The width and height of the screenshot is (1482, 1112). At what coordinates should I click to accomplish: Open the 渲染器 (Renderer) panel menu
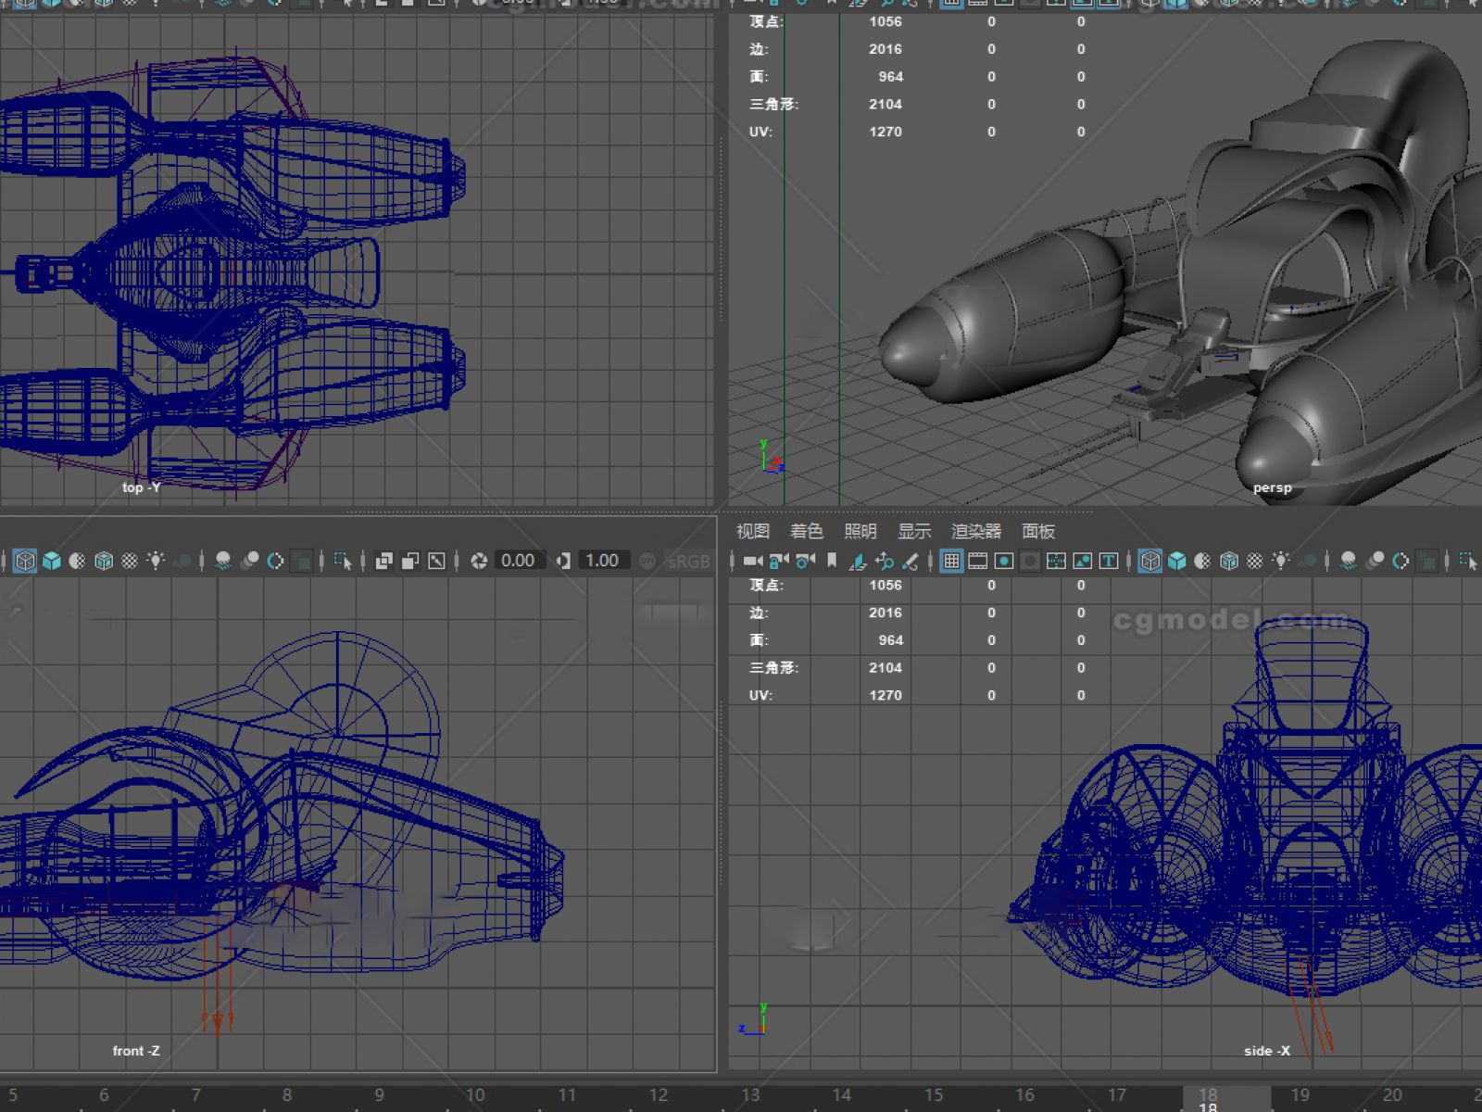coord(976,531)
